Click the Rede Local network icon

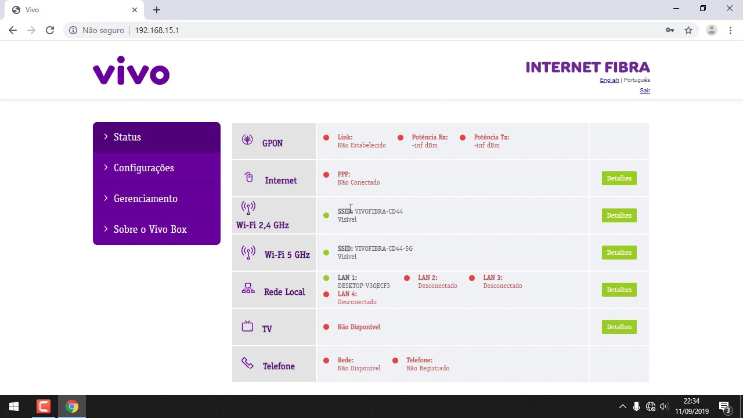click(248, 289)
